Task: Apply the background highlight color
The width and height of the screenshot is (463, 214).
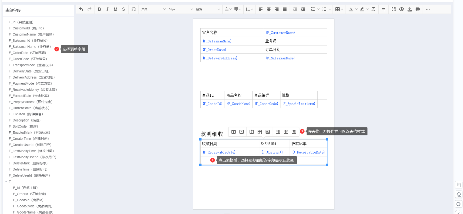Action: pos(362,9)
